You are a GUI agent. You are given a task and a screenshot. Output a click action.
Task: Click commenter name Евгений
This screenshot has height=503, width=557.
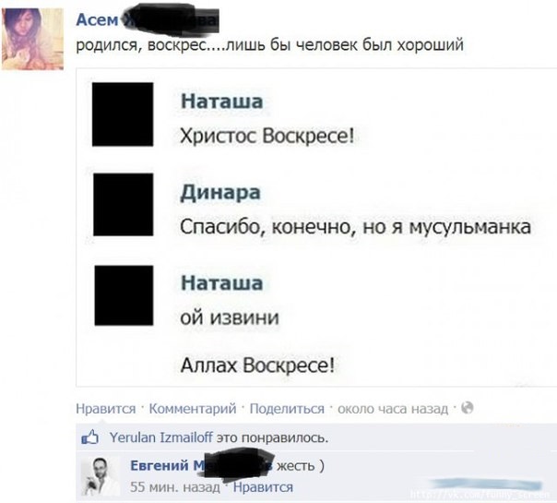[x=160, y=465]
